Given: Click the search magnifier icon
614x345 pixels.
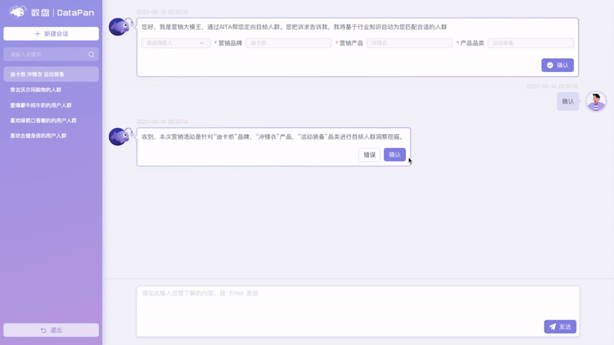Looking at the screenshot, I should tap(91, 54).
